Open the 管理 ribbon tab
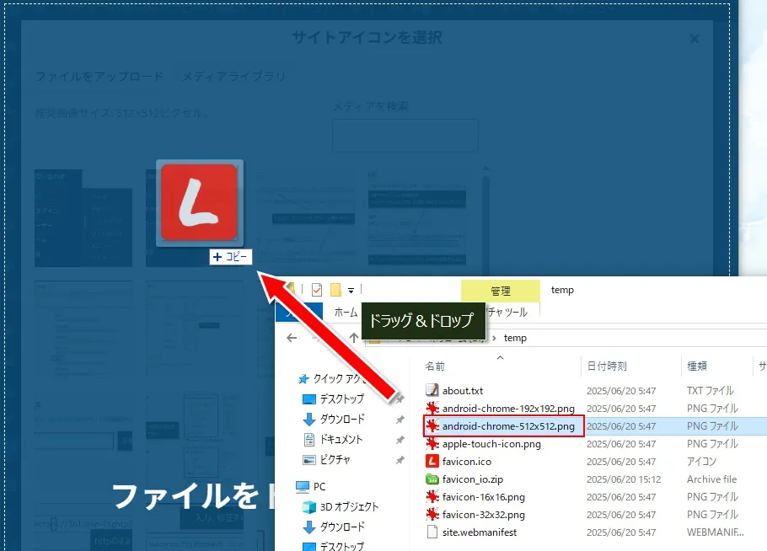This screenshot has width=767, height=551. (x=500, y=291)
